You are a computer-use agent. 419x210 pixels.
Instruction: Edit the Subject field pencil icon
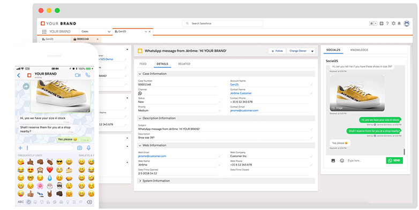[311, 129]
